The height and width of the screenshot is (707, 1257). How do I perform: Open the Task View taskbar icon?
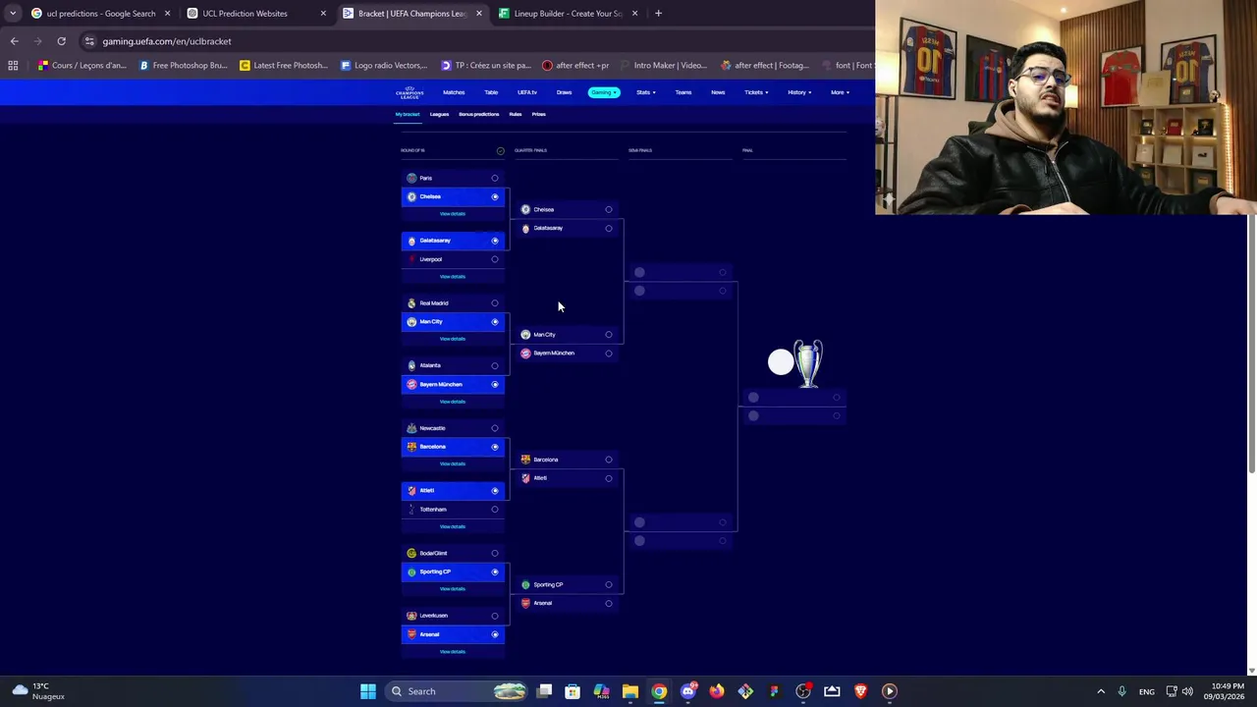tap(544, 691)
